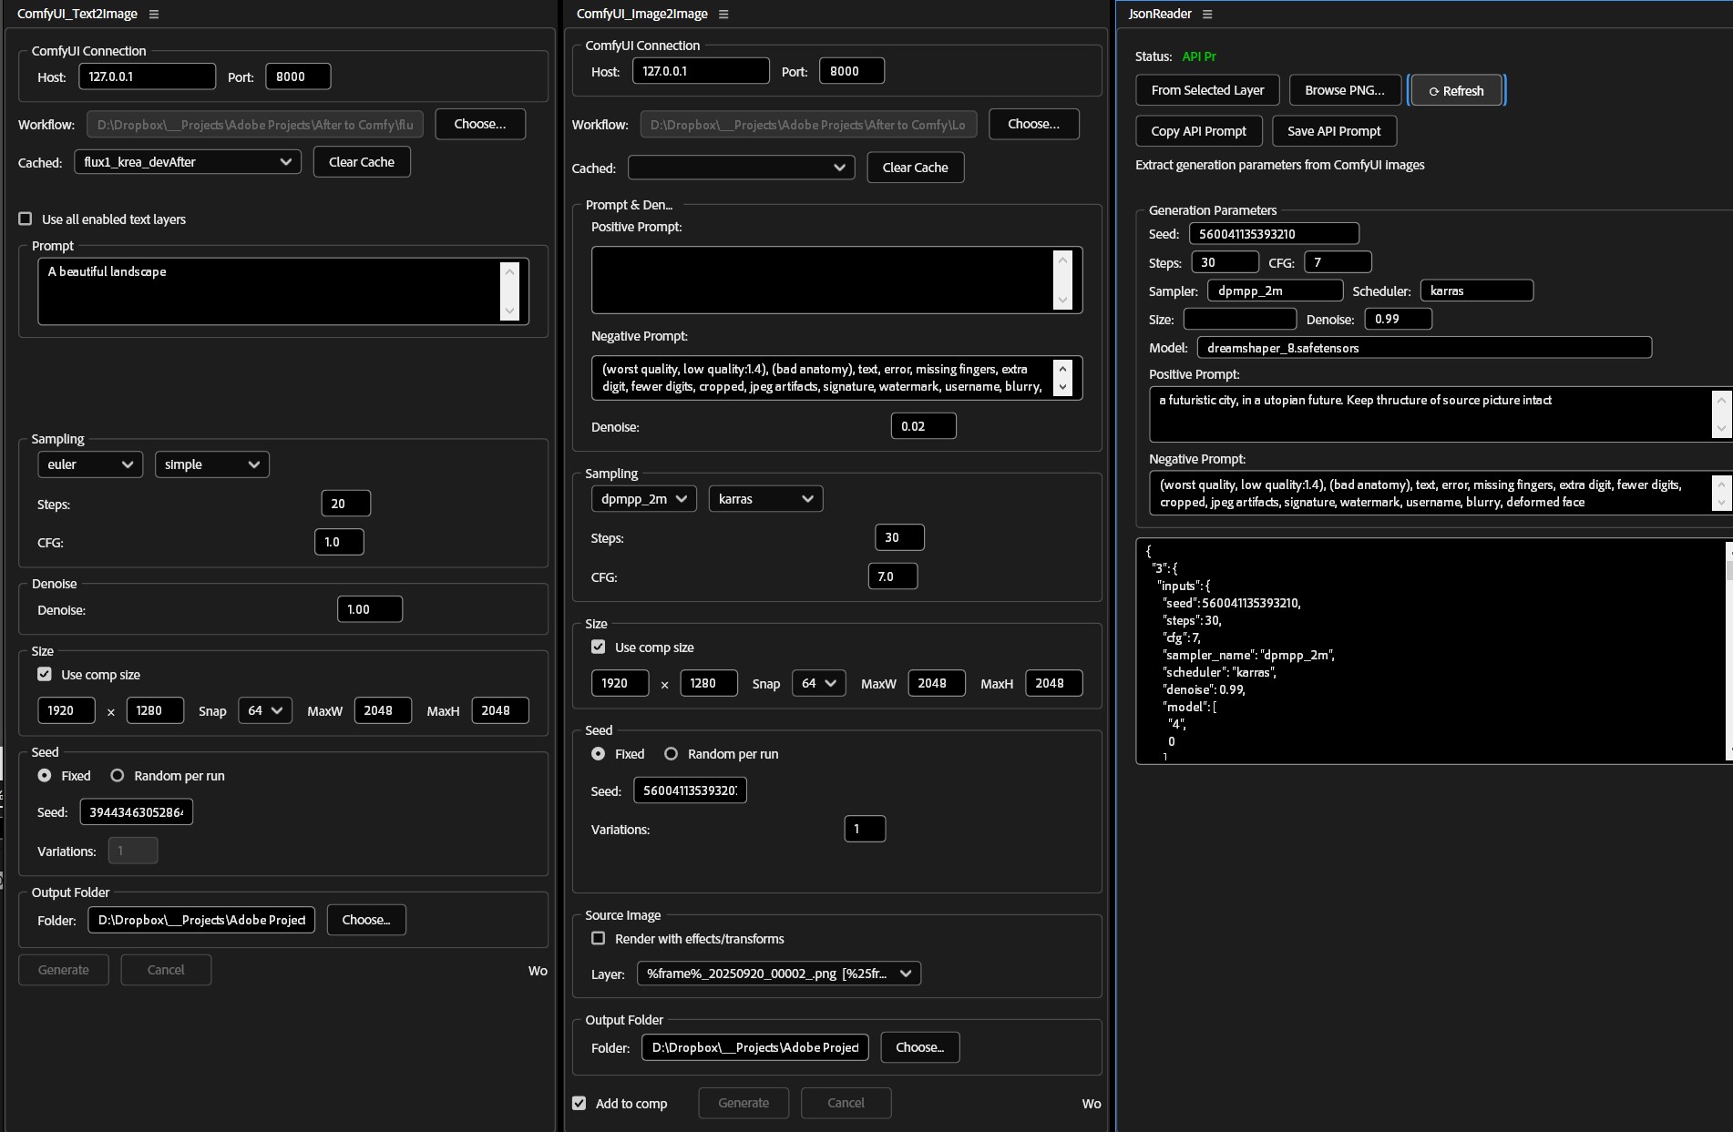Click the Browse PNG button in JsonReader
The image size is (1733, 1132).
tap(1344, 90)
